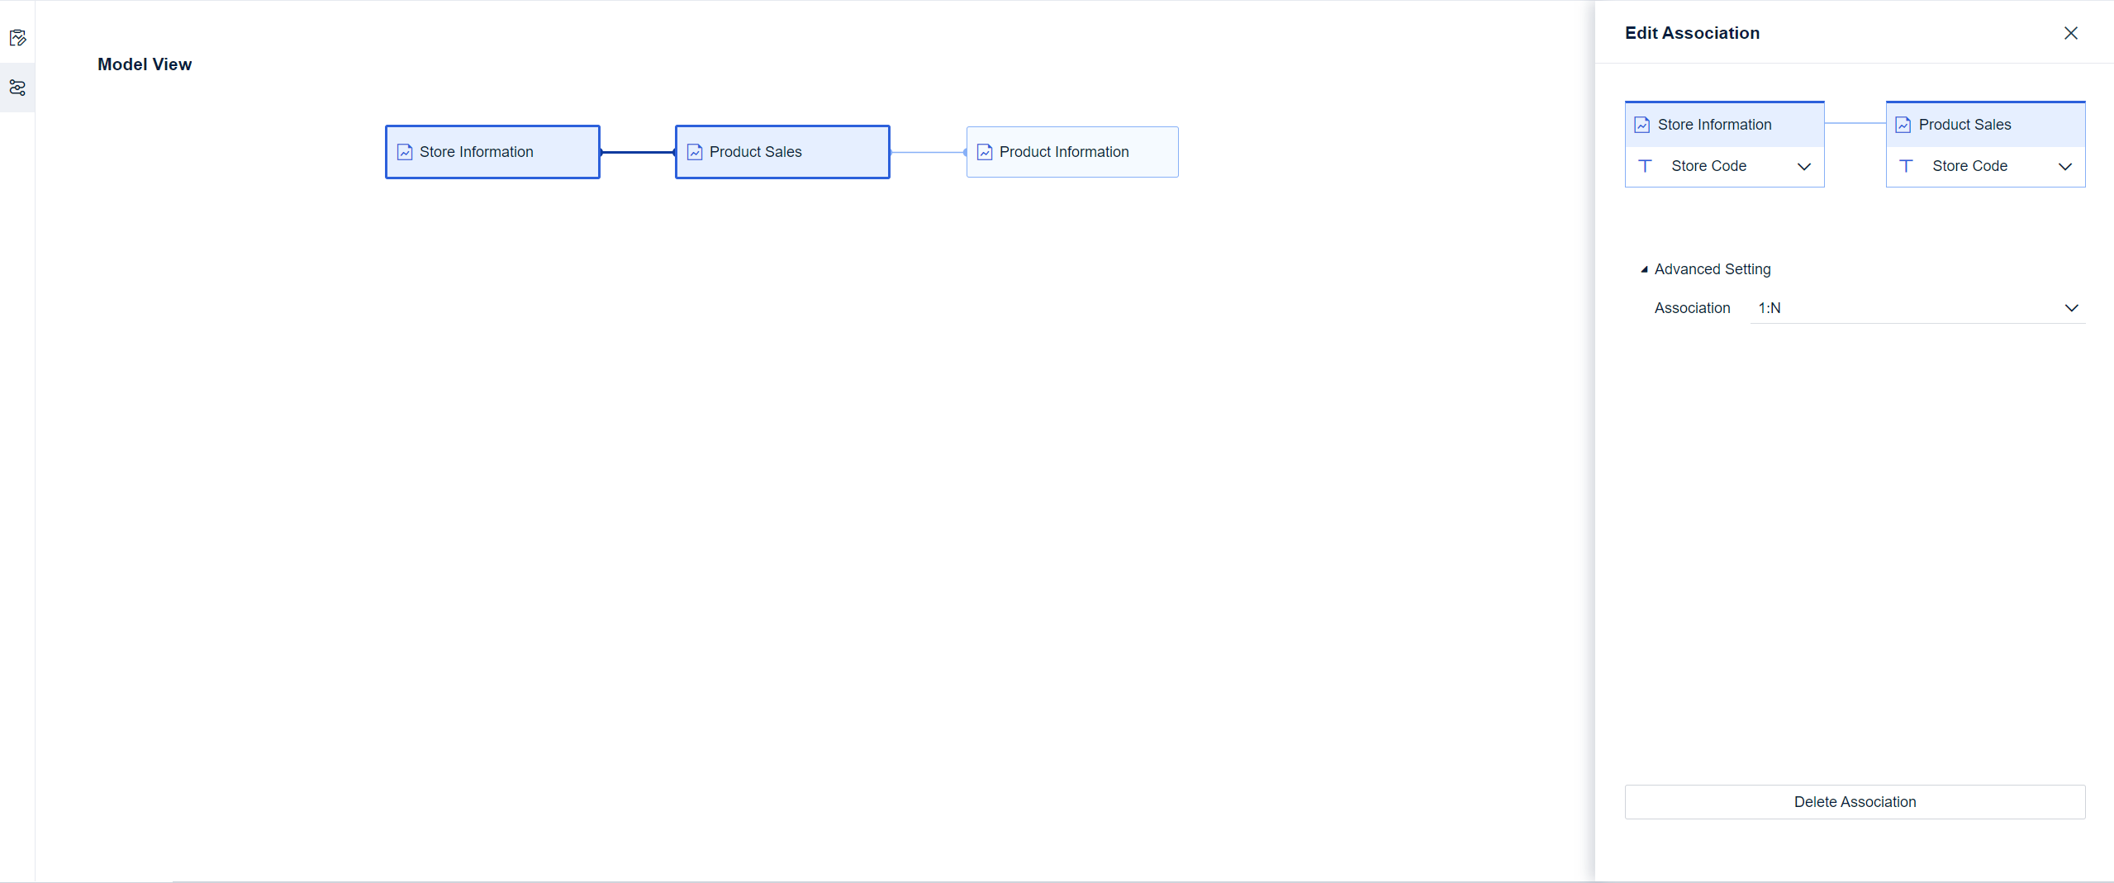Click the Store Information table icon in the panel
The height and width of the screenshot is (883, 2114).
click(1642, 125)
